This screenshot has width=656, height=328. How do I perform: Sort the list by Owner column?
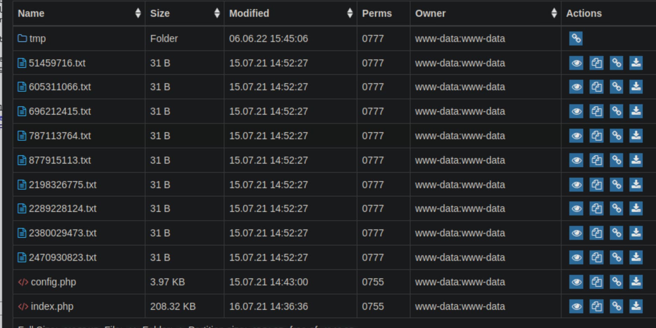pyautogui.click(x=554, y=13)
